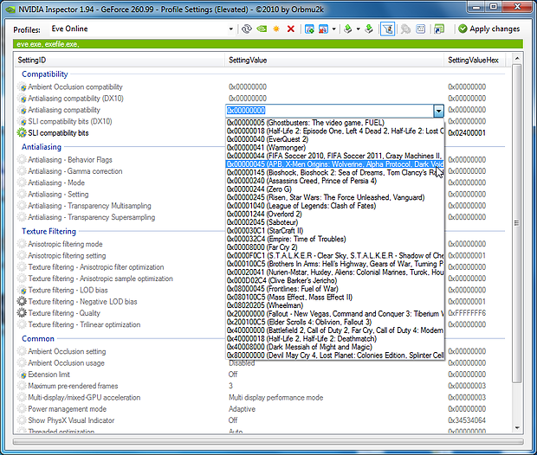This screenshot has height=455, width=537.
Task: Add an application to the current profile
Action: click(x=309, y=29)
